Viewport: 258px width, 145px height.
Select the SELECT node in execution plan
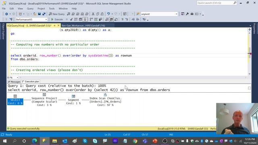15,100
